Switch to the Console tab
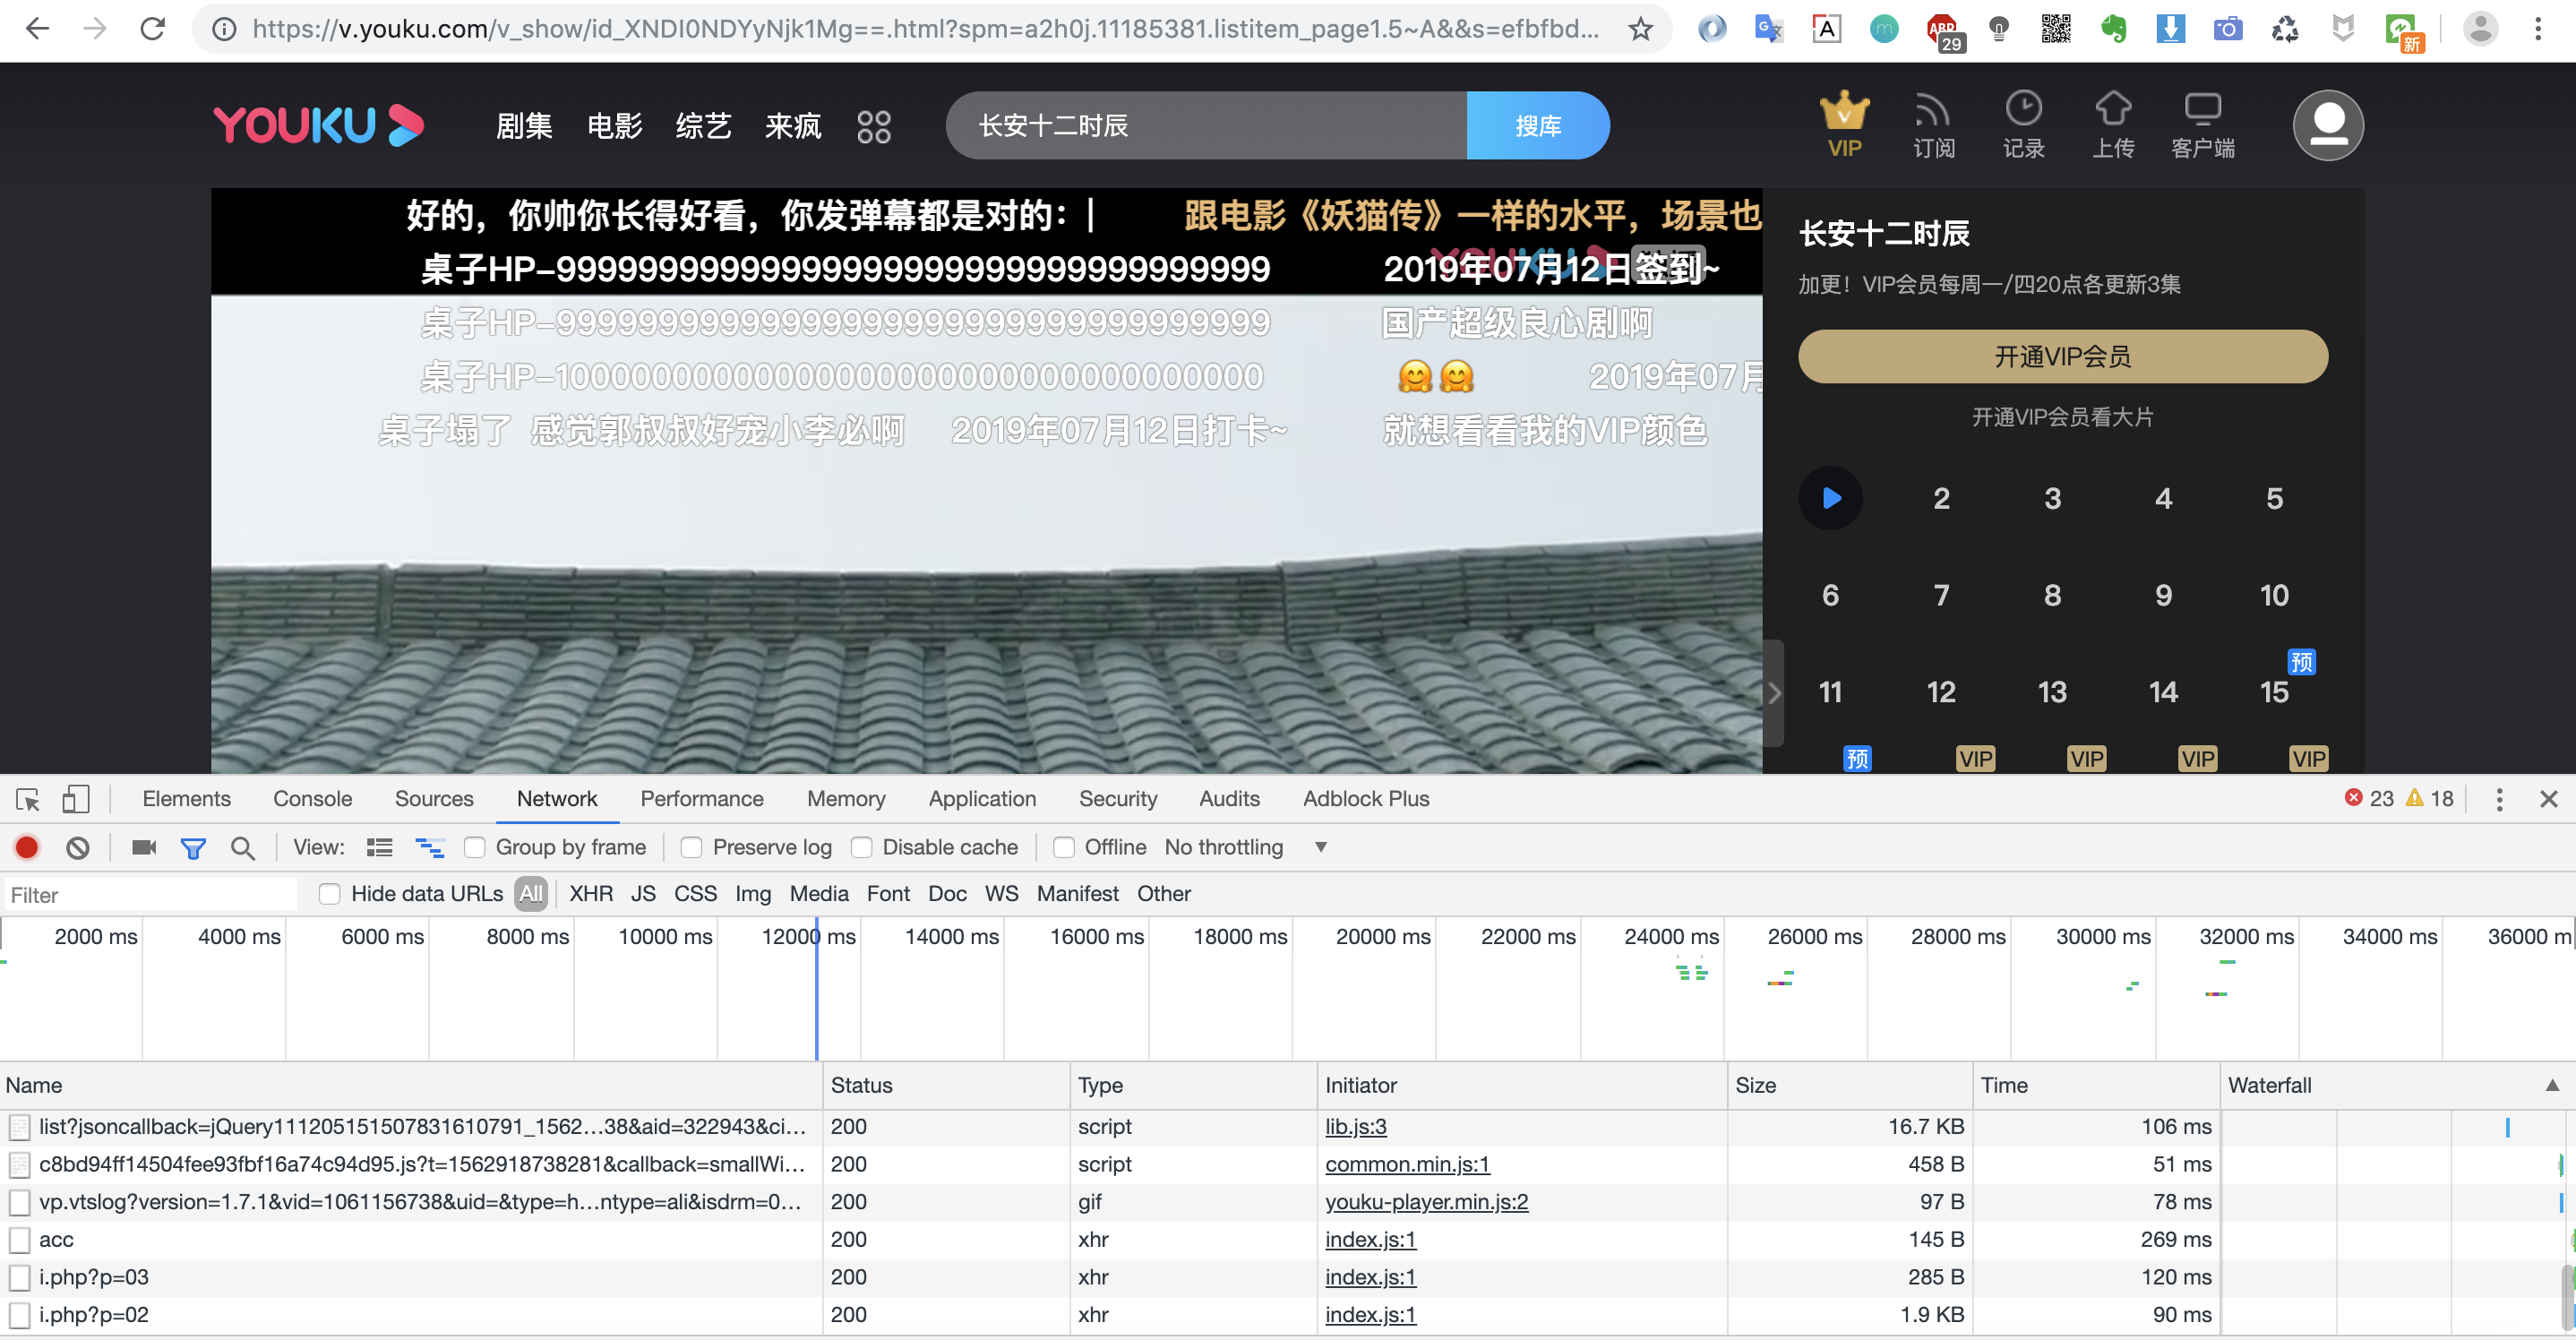This screenshot has height=1340, width=2576. [x=312, y=798]
